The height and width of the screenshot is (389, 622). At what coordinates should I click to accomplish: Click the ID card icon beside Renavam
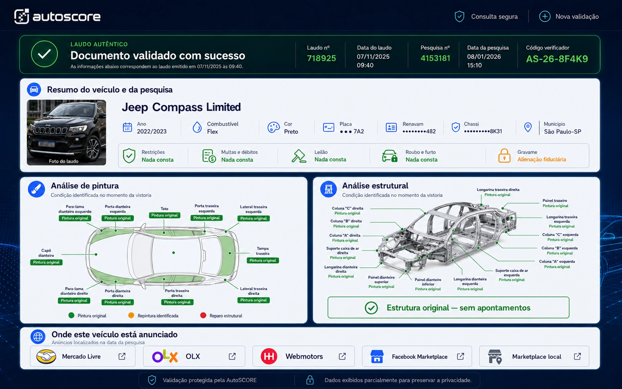click(x=391, y=127)
